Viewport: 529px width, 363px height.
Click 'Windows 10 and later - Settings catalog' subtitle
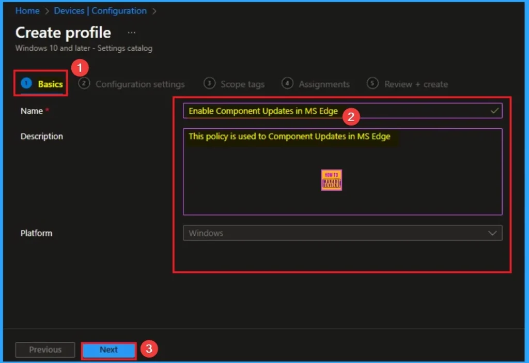(84, 48)
